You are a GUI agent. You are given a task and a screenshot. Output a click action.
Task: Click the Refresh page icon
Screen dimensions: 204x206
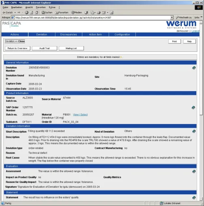click(32, 13)
